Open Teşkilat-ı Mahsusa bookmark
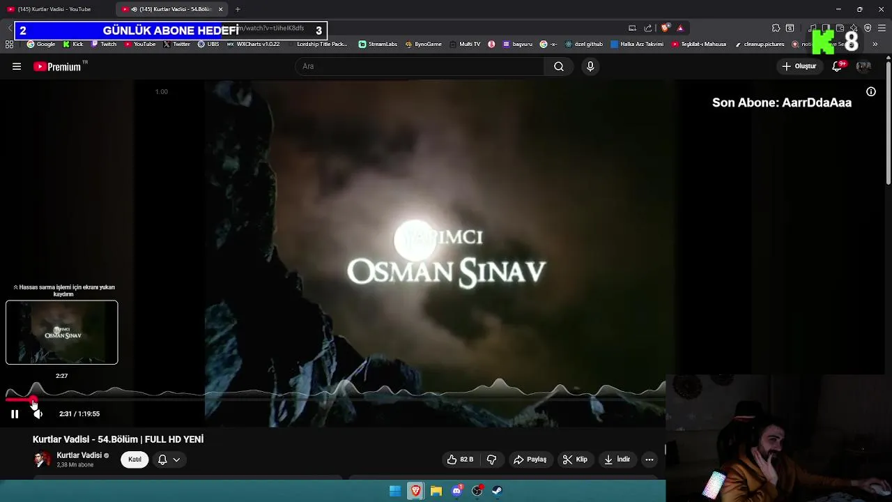This screenshot has width=892, height=502. (x=699, y=44)
